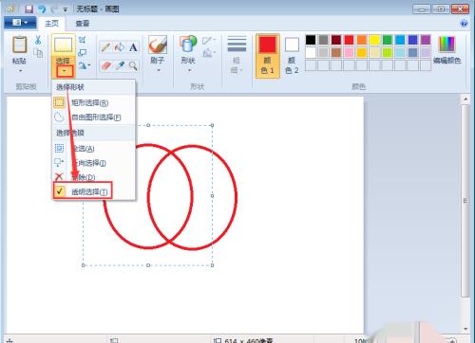Click the rectangular 选择 selection tool icon
The height and width of the screenshot is (343, 475).
64,45
